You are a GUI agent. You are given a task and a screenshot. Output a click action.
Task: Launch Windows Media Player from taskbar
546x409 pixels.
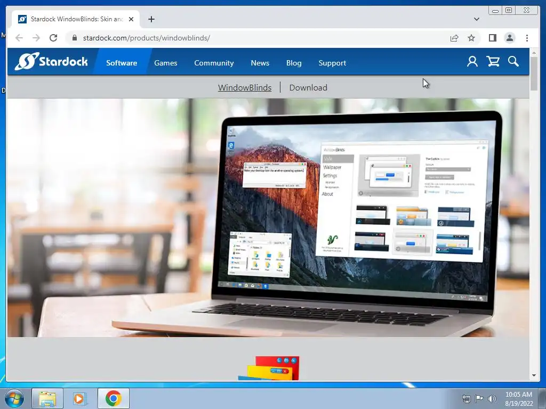click(x=80, y=398)
